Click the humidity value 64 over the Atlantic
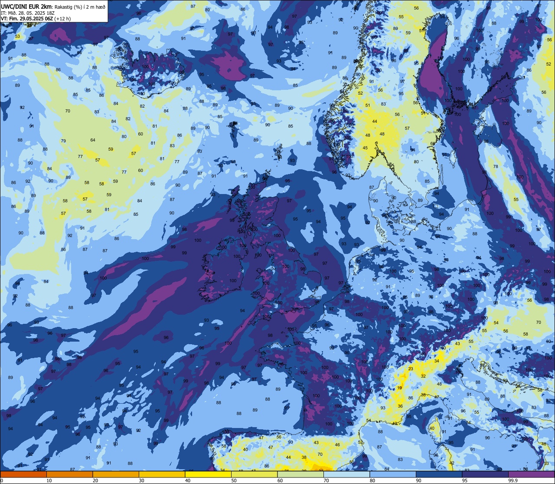Viewport: 555px width, 484px height. [x=93, y=140]
